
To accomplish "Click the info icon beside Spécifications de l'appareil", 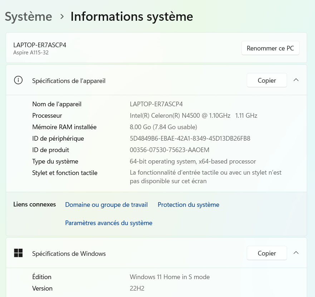I will [18, 80].
